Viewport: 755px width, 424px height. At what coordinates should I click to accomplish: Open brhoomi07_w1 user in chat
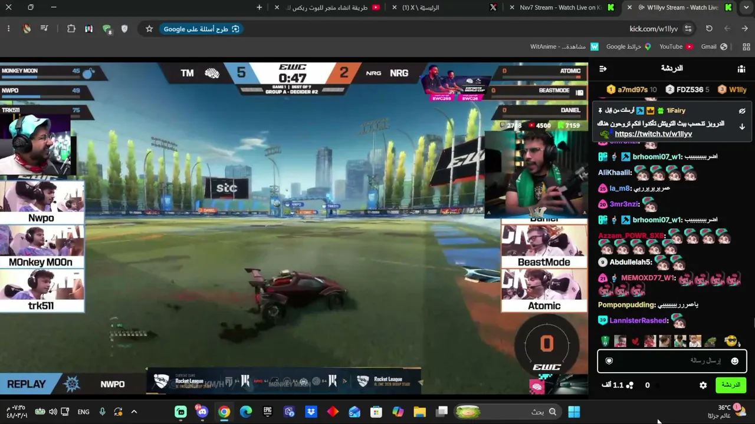657,157
